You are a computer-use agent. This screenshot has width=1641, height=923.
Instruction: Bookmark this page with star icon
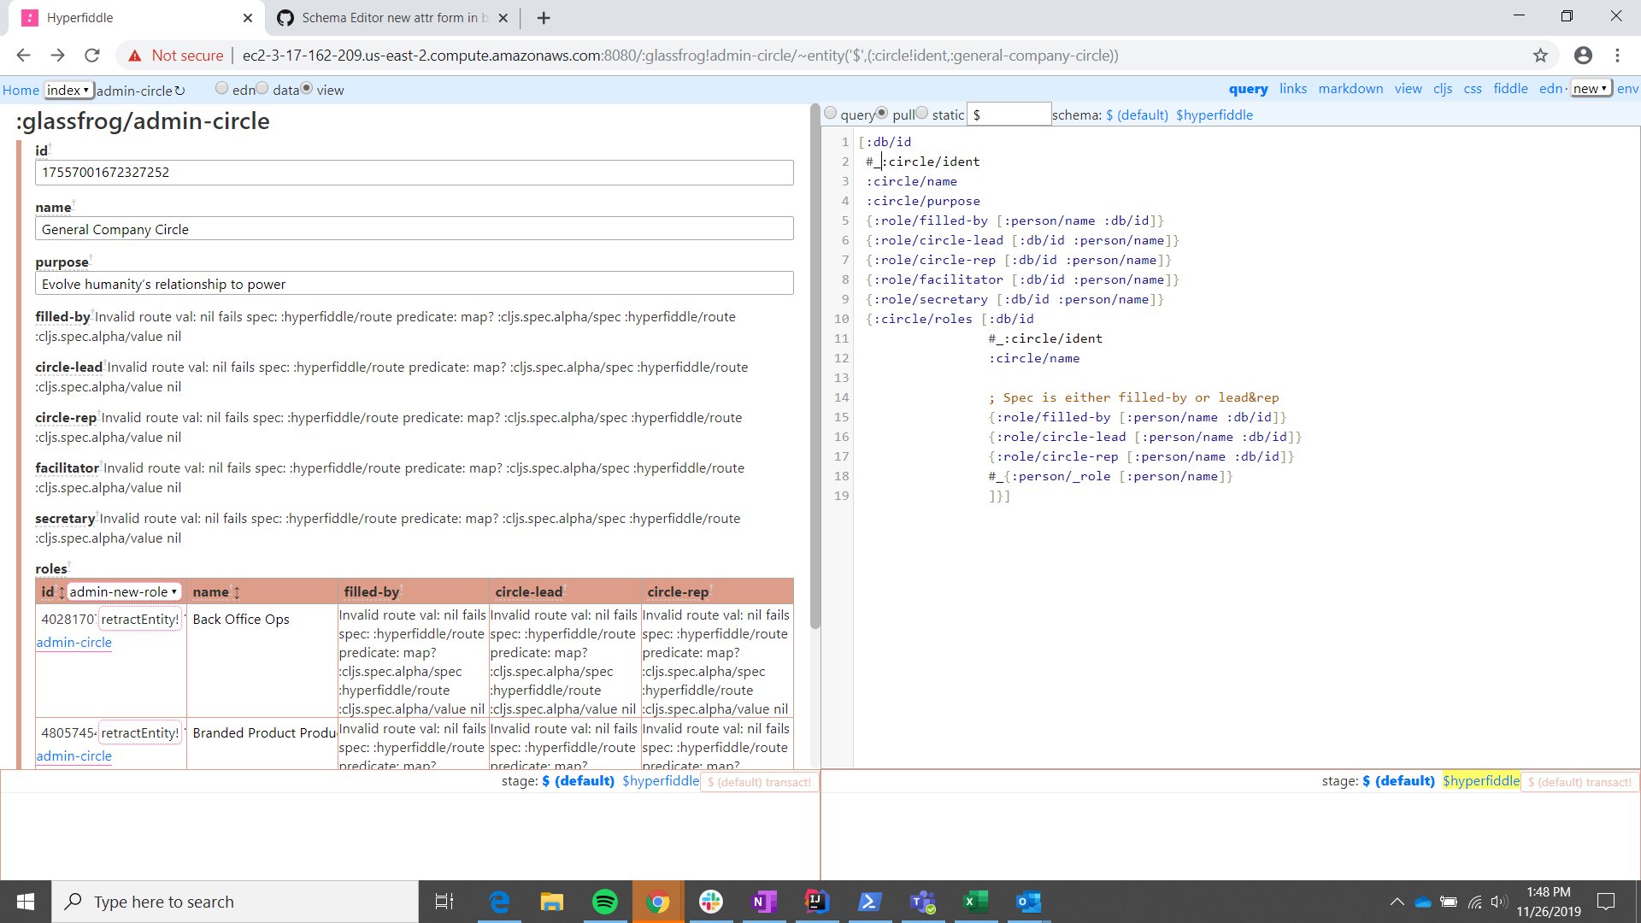(1540, 56)
